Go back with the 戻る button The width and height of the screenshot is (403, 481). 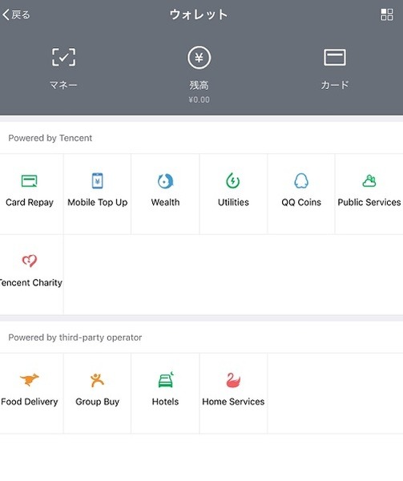click(16, 14)
